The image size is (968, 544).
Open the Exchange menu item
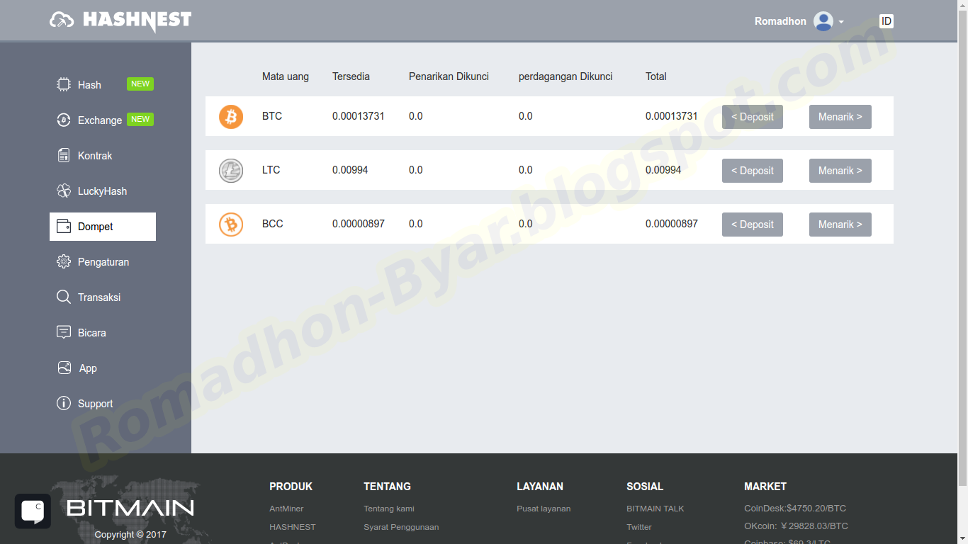click(x=103, y=120)
